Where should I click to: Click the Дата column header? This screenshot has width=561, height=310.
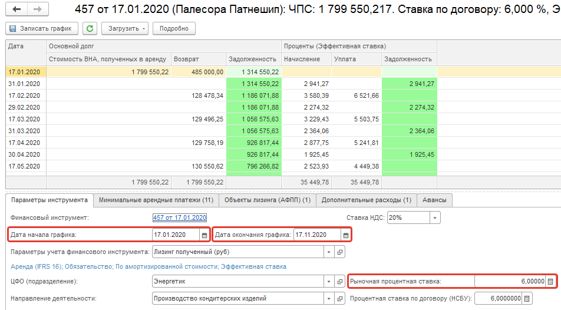pos(26,52)
